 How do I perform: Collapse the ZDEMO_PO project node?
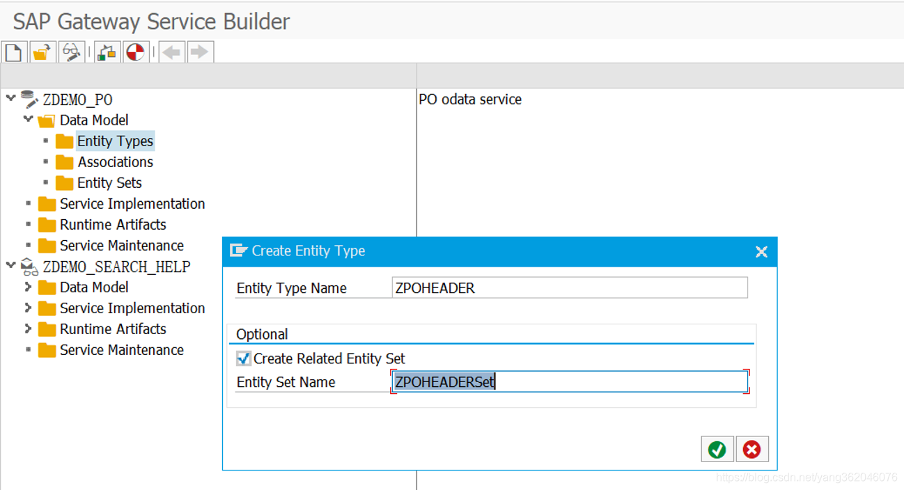(x=10, y=98)
